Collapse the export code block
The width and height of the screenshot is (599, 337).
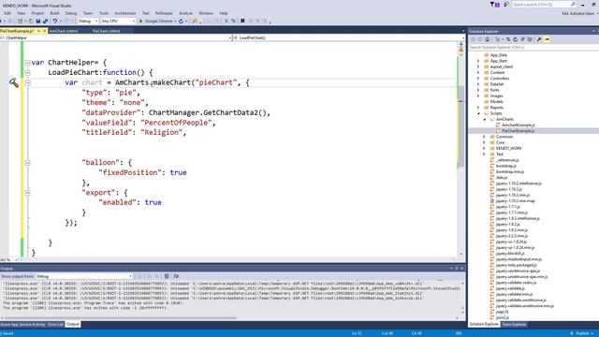click(x=27, y=193)
